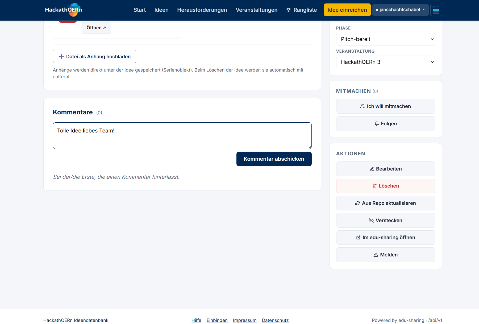Click the 'Idee einreichen' button
The width and height of the screenshot is (479, 324).
point(347,10)
